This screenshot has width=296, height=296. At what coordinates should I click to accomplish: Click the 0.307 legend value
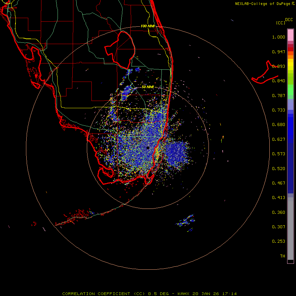pyautogui.click(x=279, y=227)
